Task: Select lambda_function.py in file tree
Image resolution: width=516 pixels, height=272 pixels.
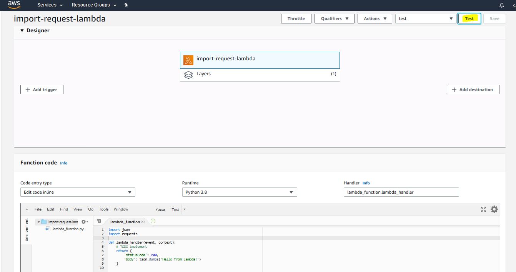Action: 68,229
